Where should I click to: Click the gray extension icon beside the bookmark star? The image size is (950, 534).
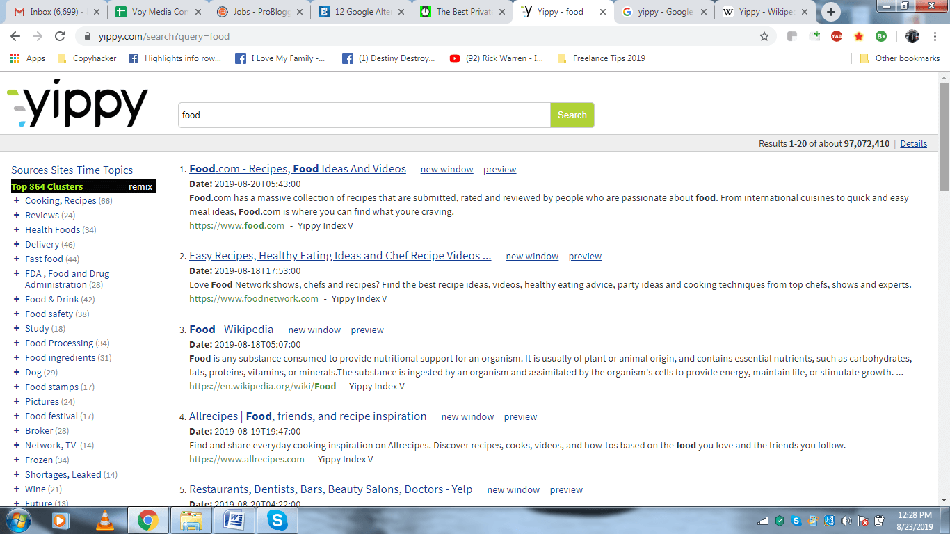coord(792,36)
